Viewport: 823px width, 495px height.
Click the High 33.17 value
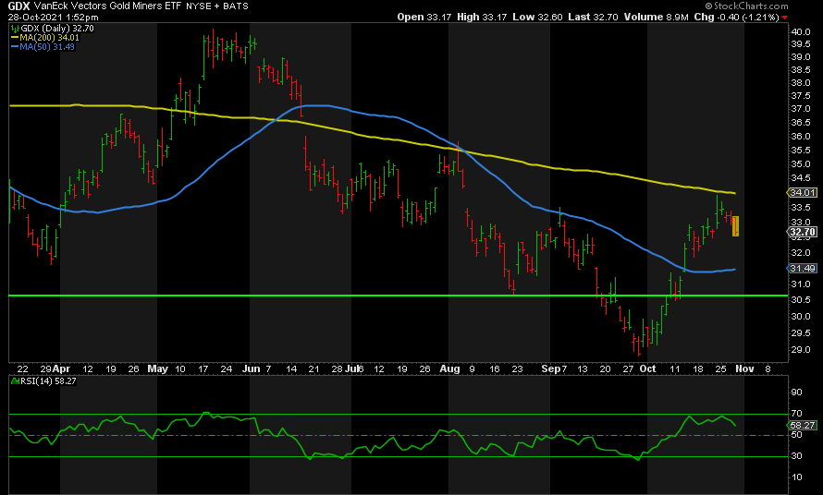point(482,17)
